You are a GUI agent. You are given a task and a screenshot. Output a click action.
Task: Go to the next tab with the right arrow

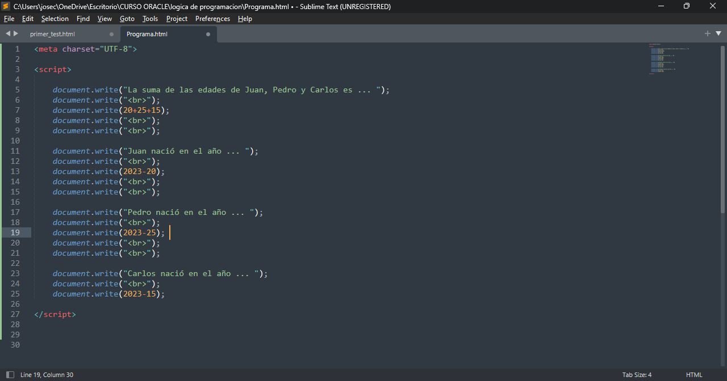16,33
